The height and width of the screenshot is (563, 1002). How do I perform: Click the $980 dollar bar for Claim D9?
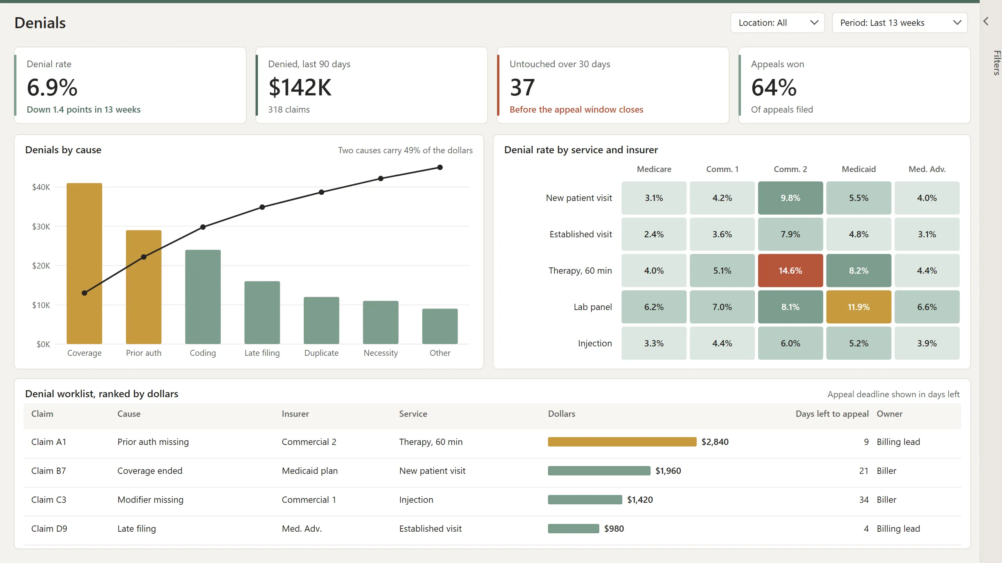click(x=573, y=529)
